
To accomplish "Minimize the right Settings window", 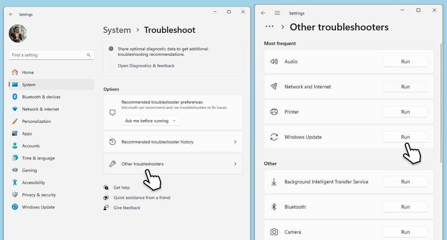I will point(402,10).
